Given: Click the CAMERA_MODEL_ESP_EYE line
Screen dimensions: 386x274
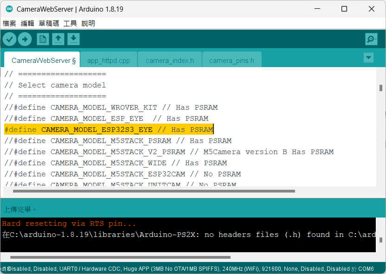Looking at the screenshot, I should pyautogui.click(x=106, y=118).
